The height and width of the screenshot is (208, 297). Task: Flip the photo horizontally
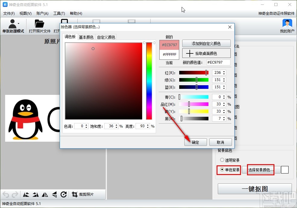pos(44,194)
